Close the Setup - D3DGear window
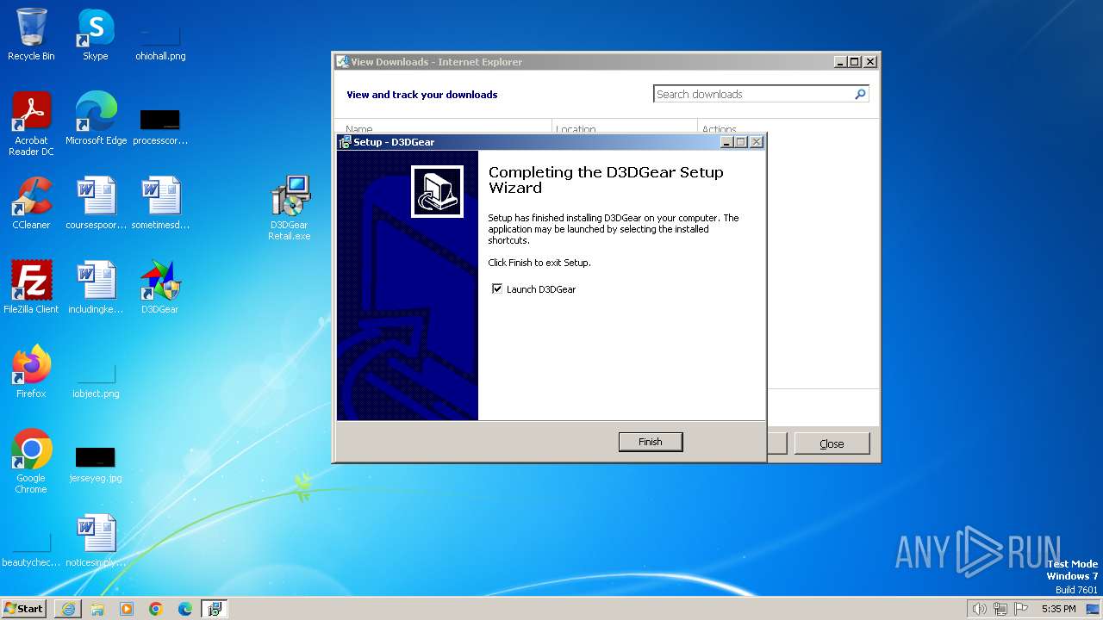The width and height of the screenshot is (1103, 620). 757,142
